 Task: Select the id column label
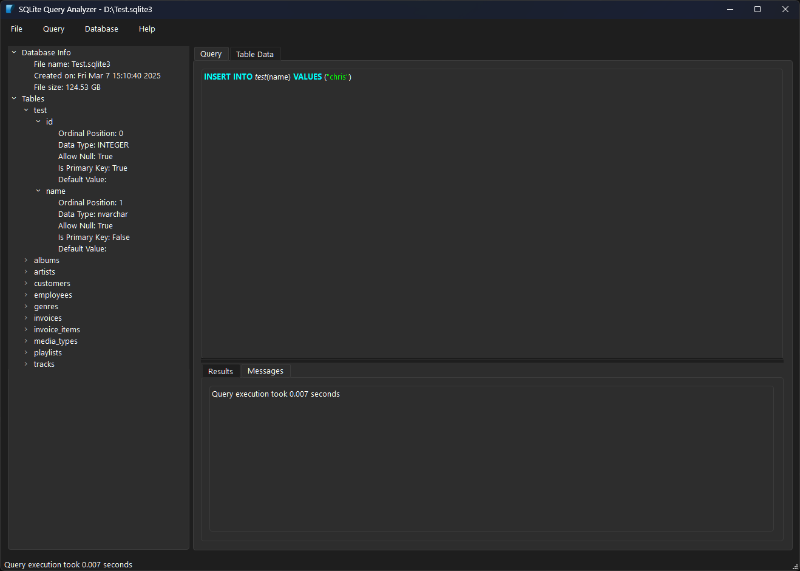[49, 121]
